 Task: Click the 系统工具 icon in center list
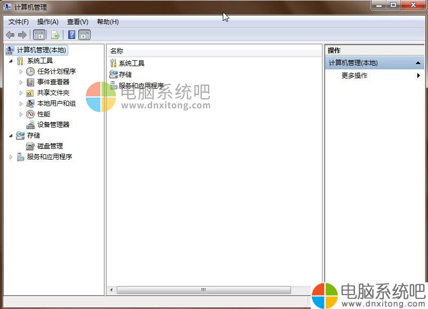pos(114,63)
